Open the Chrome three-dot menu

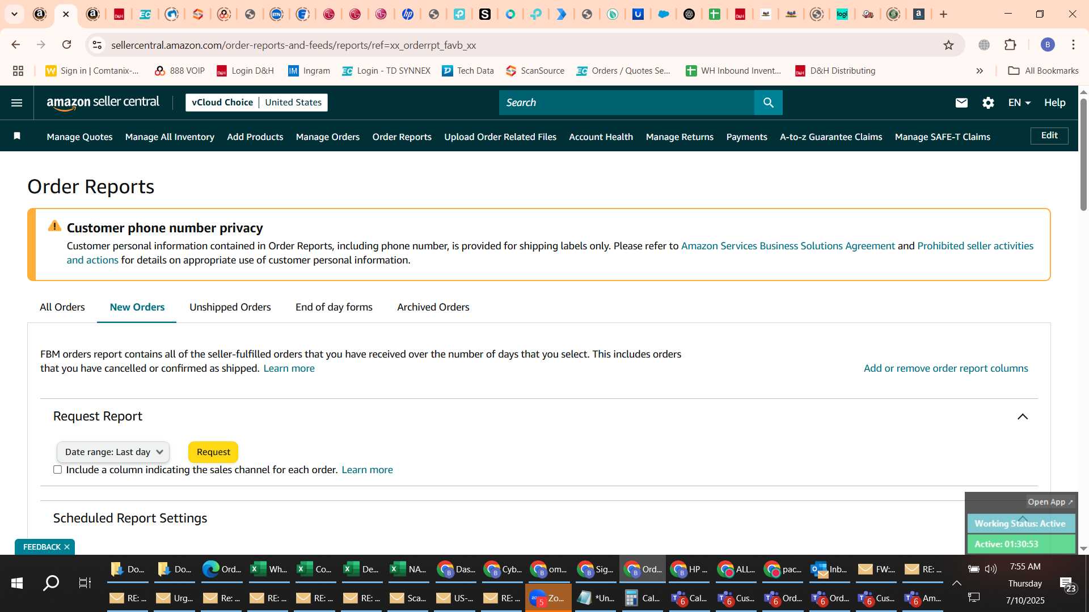[1073, 45]
